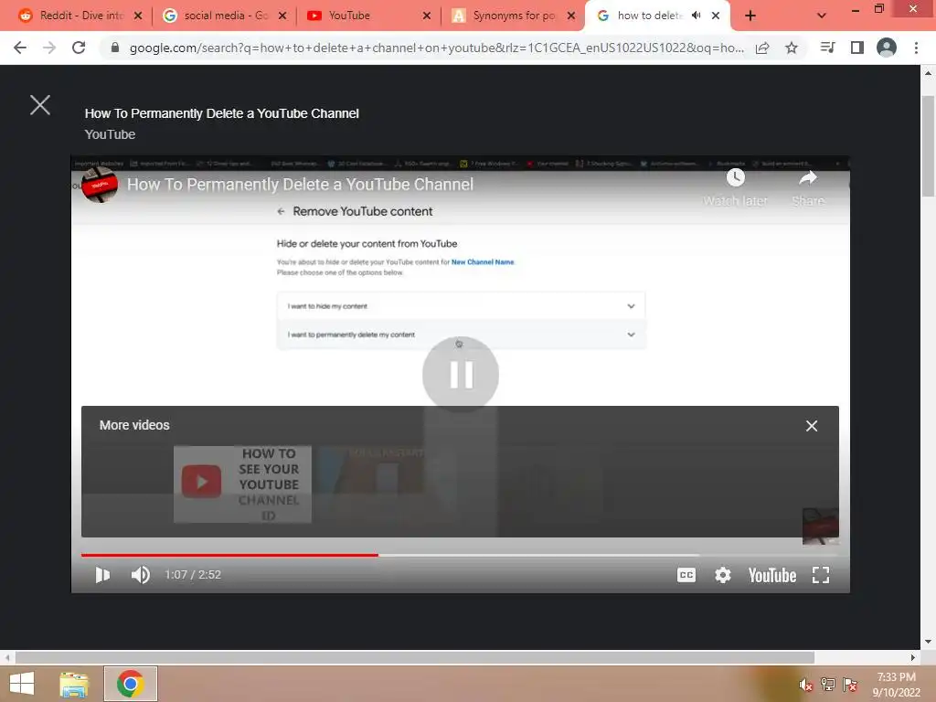Go back with the browser back arrow
The width and height of the screenshot is (936, 702).
coord(20,48)
